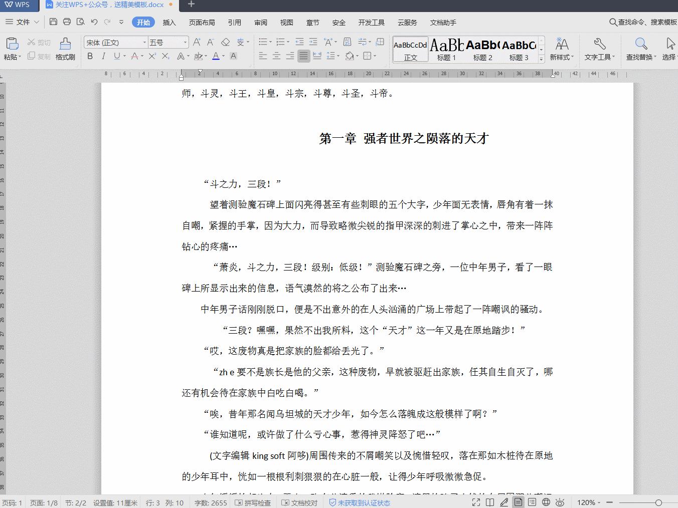Toggle spell check (拼写检查) in status bar
678x508 pixels.
coord(253,502)
